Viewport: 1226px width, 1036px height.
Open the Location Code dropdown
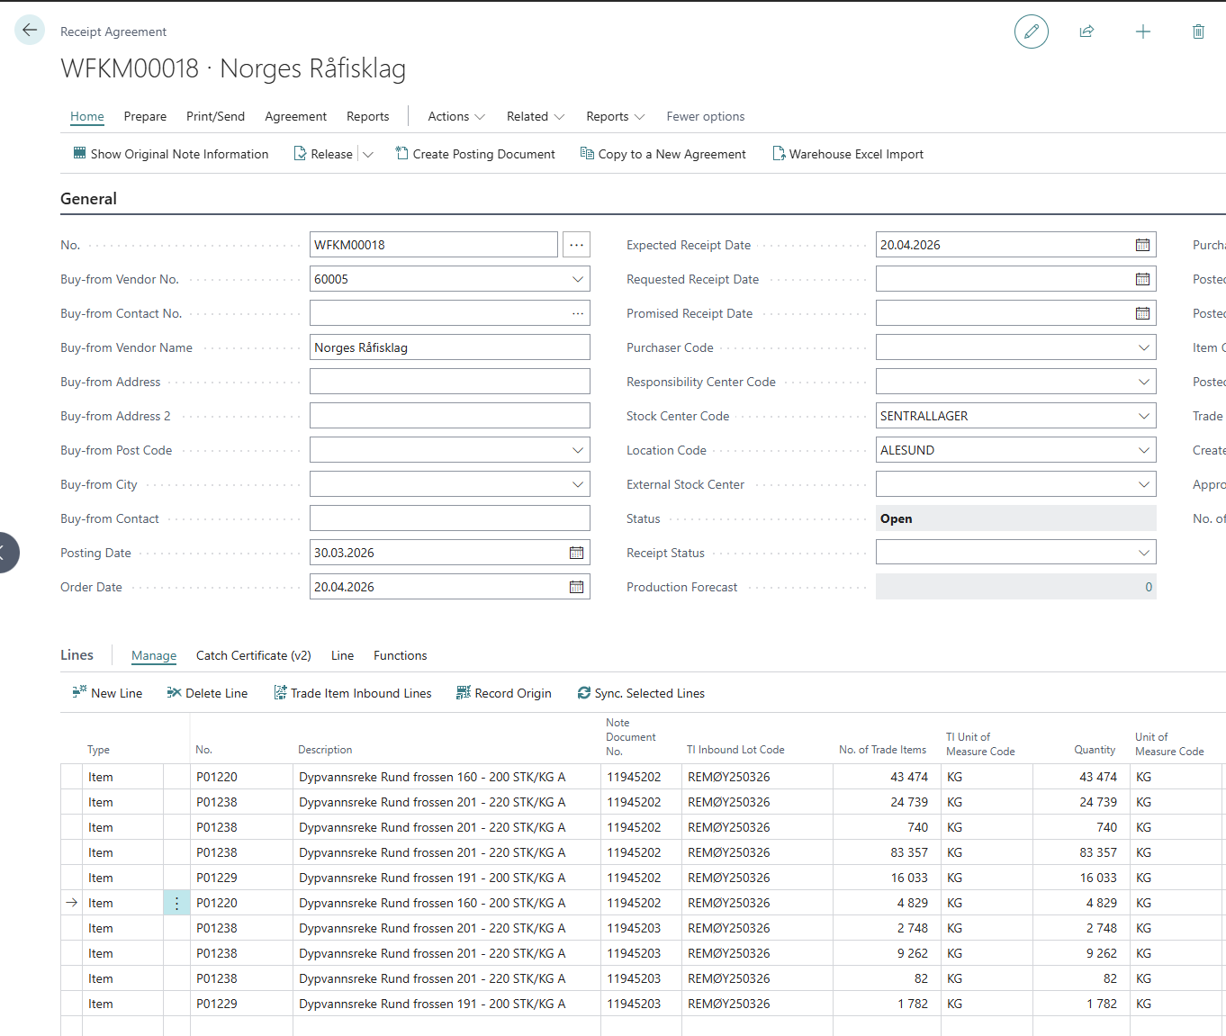coord(1143,450)
